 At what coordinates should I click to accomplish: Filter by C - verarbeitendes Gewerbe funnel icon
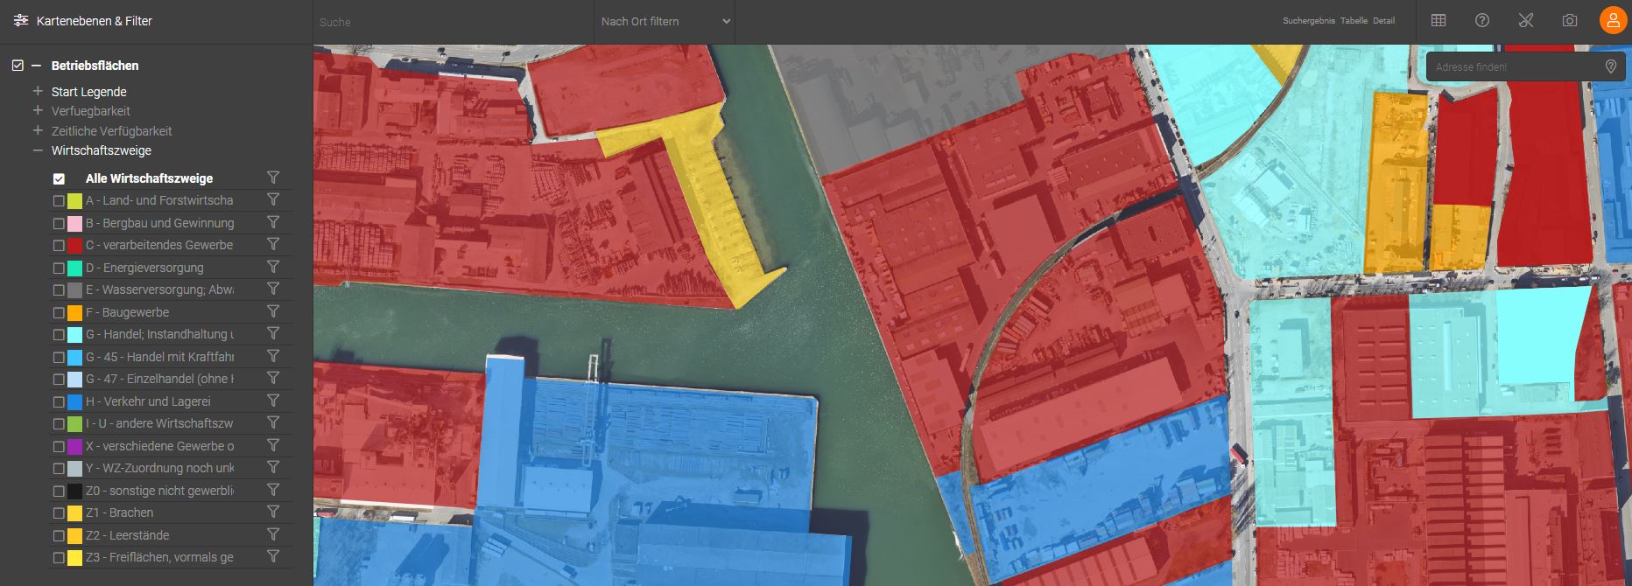click(273, 244)
